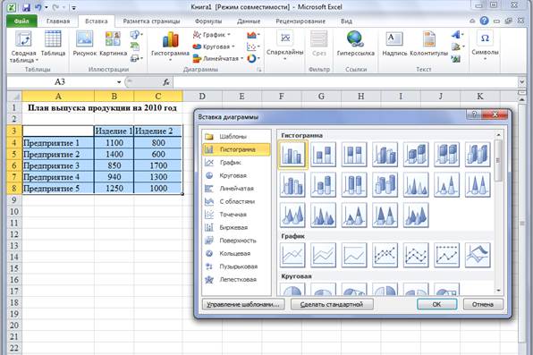This screenshot has width=533, height=355.
Task: Choose Линейчатая in the chart type list
Action: (x=236, y=189)
